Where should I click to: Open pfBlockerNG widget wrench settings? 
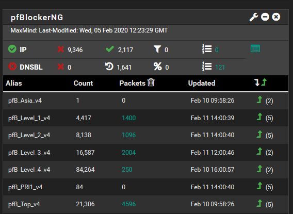tap(254, 17)
